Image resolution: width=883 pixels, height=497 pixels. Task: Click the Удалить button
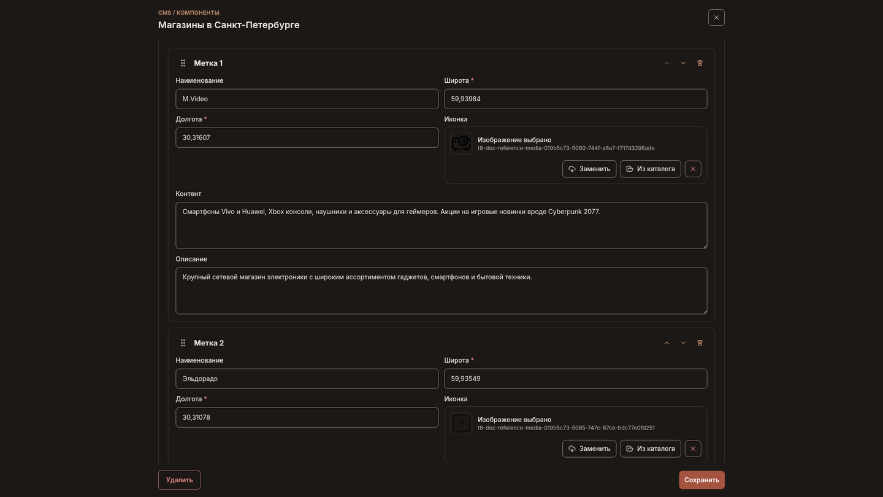click(179, 480)
